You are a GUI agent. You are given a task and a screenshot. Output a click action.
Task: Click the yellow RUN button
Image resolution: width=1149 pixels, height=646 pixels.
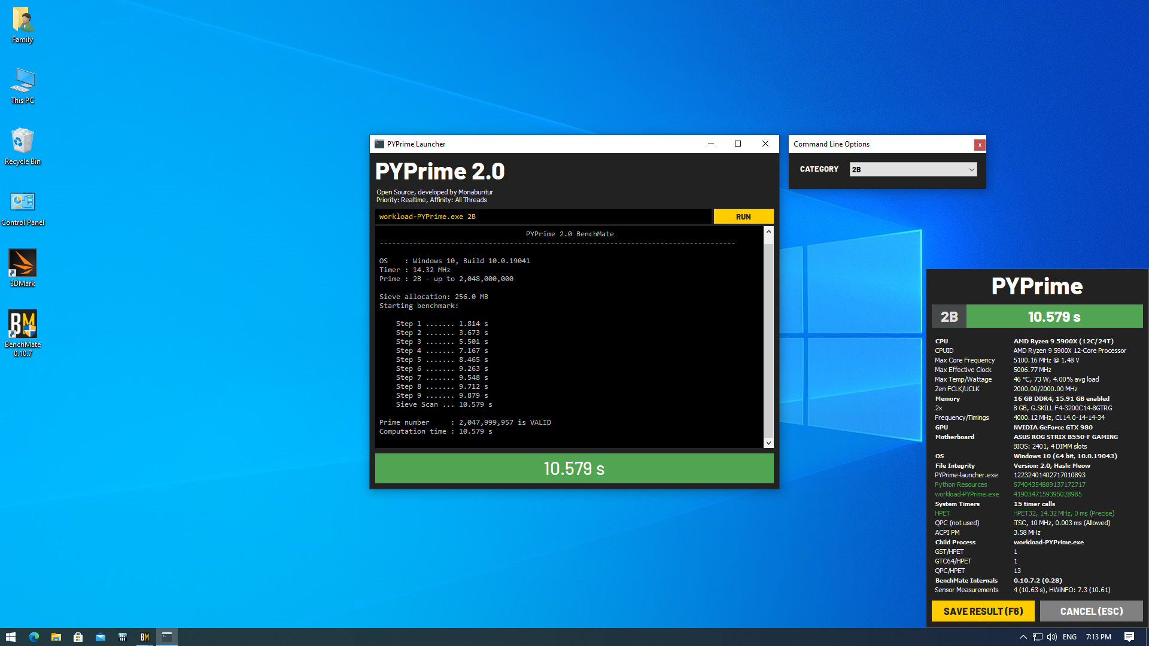coord(743,217)
